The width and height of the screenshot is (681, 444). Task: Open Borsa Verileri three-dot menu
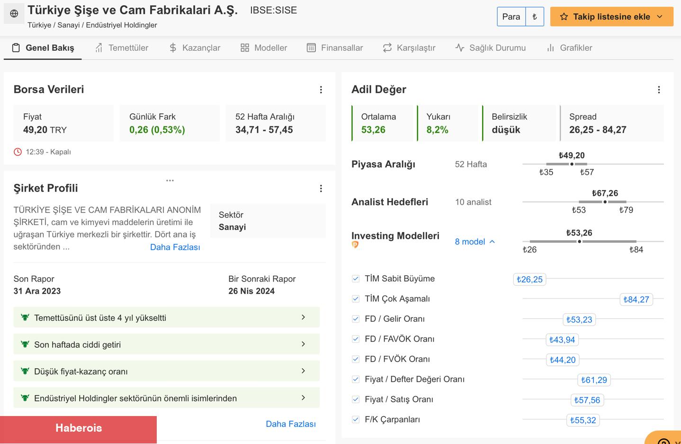[x=321, y=90]
